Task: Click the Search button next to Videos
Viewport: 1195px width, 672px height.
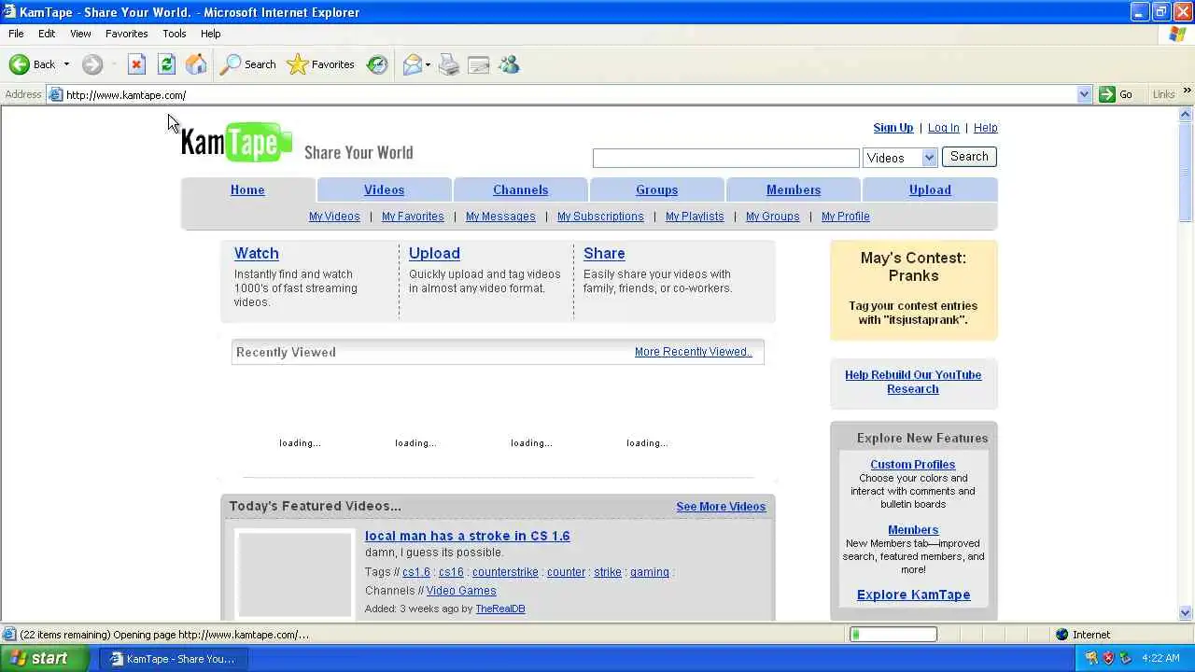Action: point(969,157)
